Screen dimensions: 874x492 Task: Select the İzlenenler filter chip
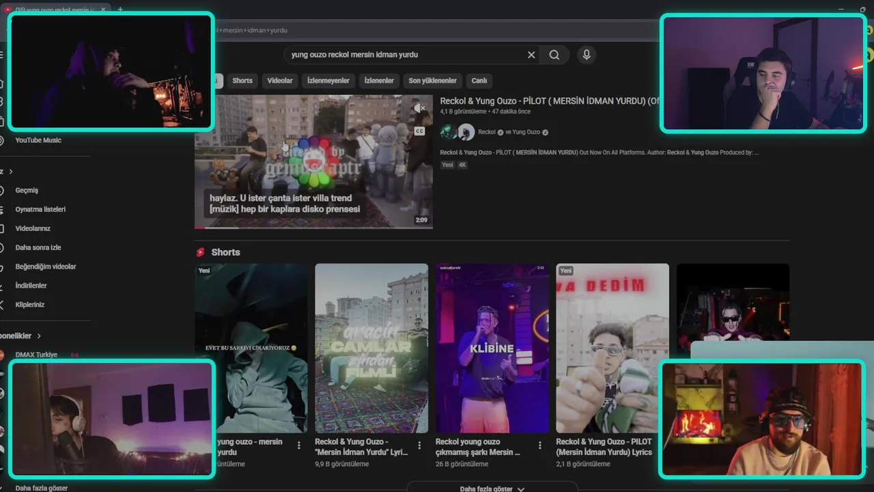coord(379,81)
